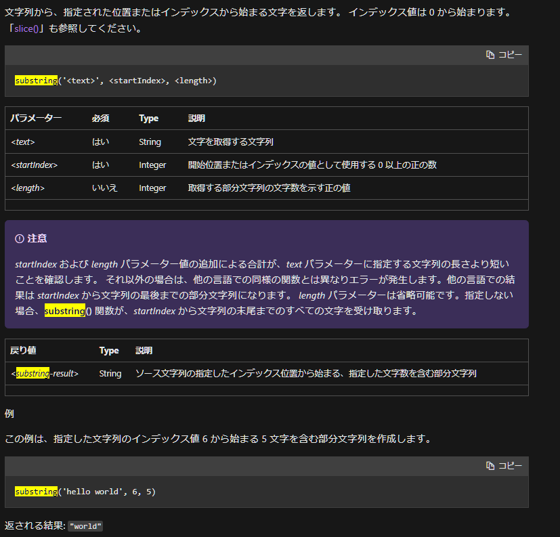Click the 戻り値 table header
Screen dimensions: 560x537
(x=22, y=350)
